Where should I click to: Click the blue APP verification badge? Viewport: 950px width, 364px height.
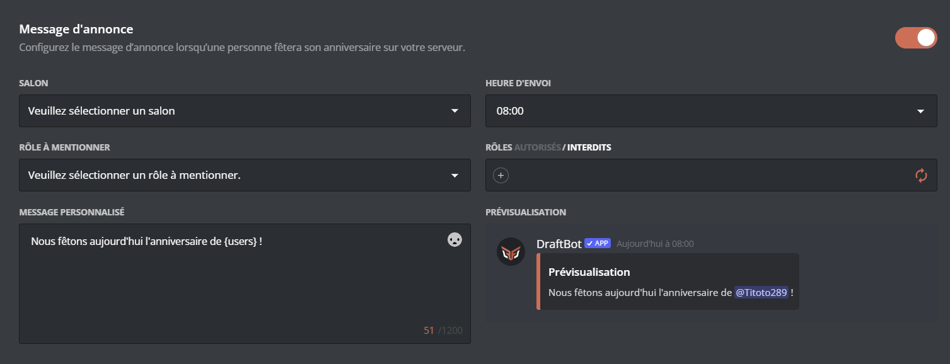(x=596, y=243)
